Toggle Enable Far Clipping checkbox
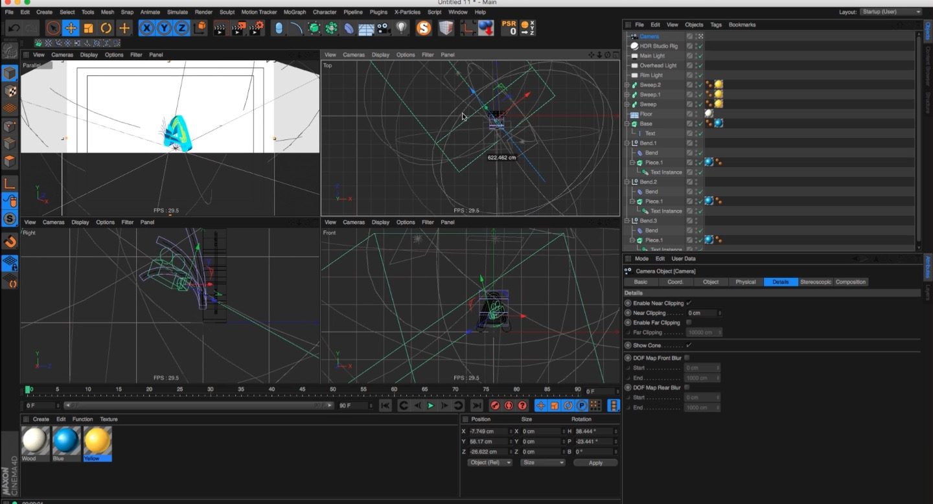 [x=689, y=323]
